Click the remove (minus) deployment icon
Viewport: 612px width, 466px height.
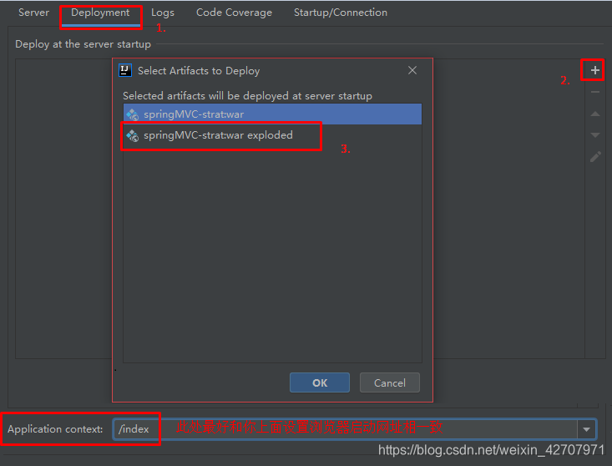[x=594, y=92]
